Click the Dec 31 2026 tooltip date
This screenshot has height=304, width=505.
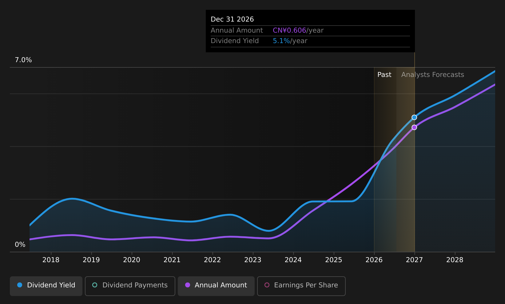[x=232, y=19]
